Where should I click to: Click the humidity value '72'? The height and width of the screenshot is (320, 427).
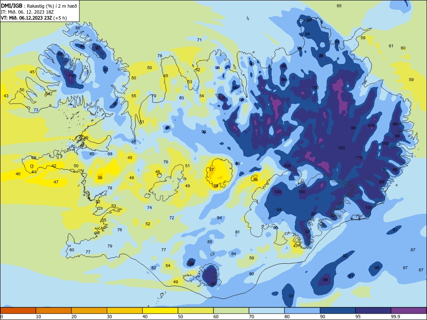click(172, 218)
